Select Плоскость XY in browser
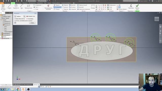The height and width of the screenshot is (91, 162). point(7,25)
